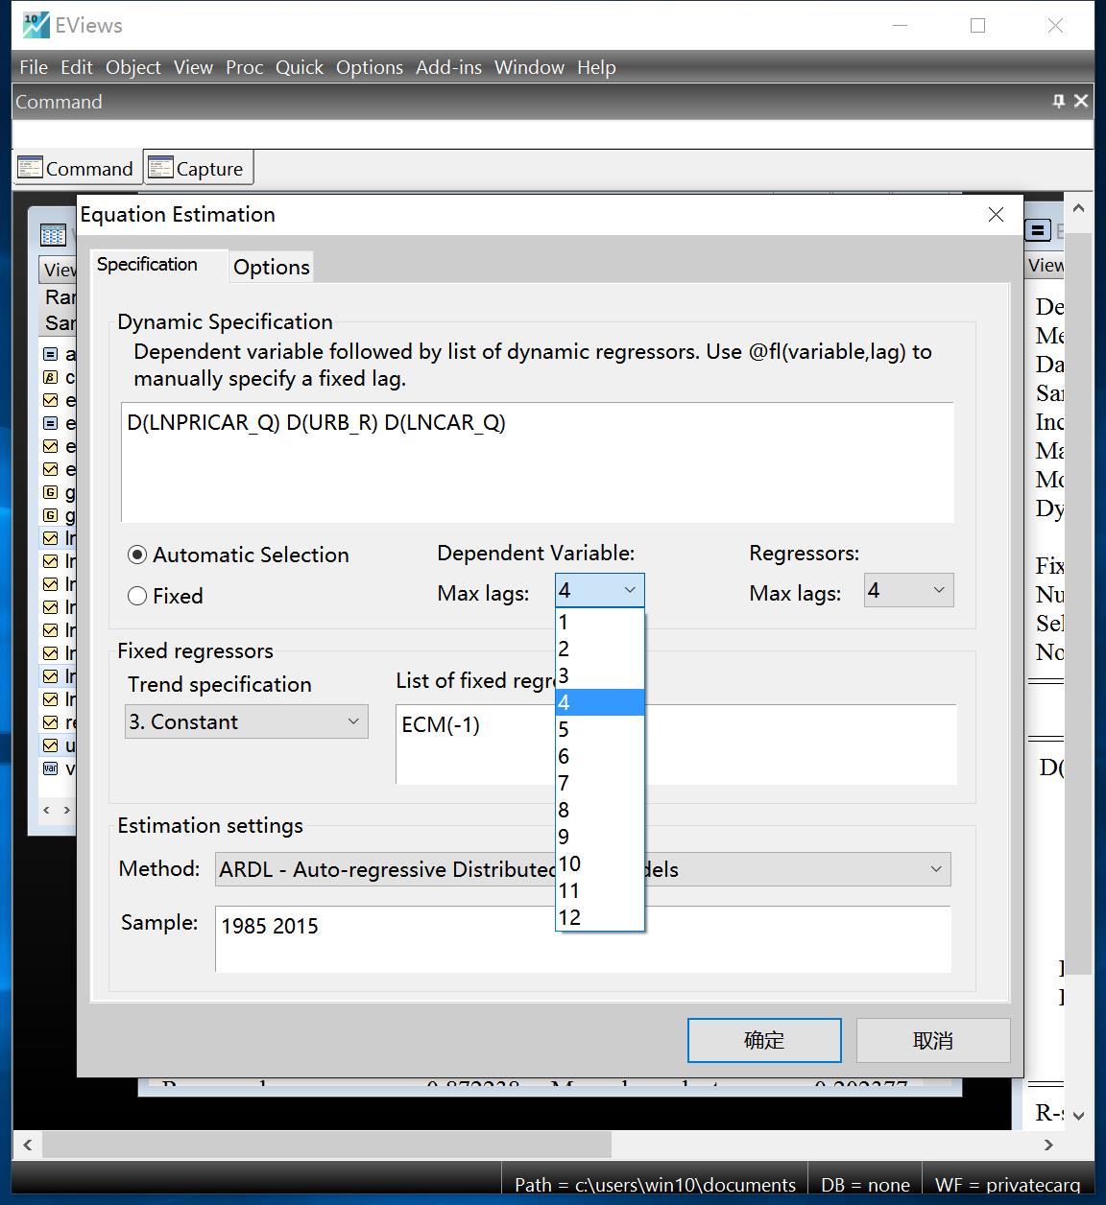This screenshot has height=1205, width=1106.
Task: Pick 10 from the Max lags list
Action: click(600, 863)
